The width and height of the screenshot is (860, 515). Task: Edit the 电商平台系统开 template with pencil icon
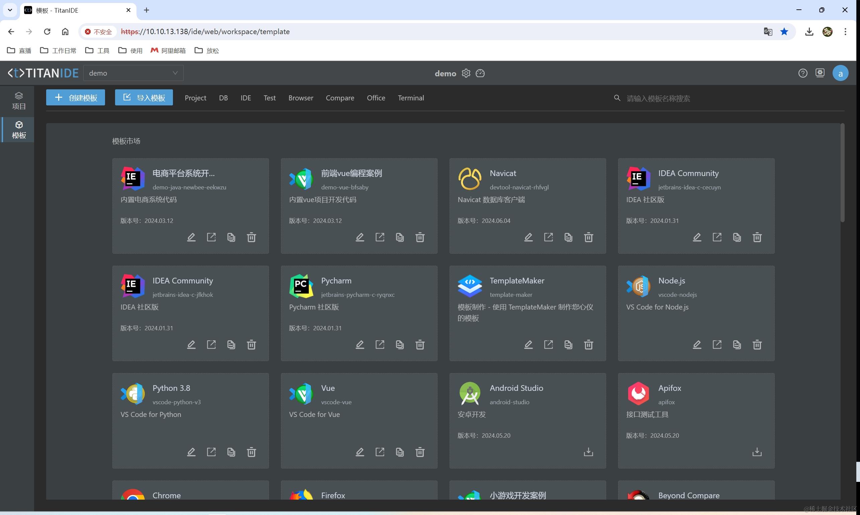[191, 237]
